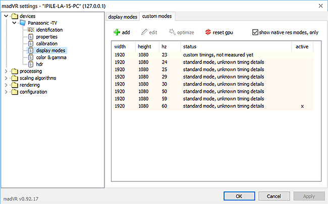Click the status column header
Screen dimensions: 328x204
click(x=236, y=46)
